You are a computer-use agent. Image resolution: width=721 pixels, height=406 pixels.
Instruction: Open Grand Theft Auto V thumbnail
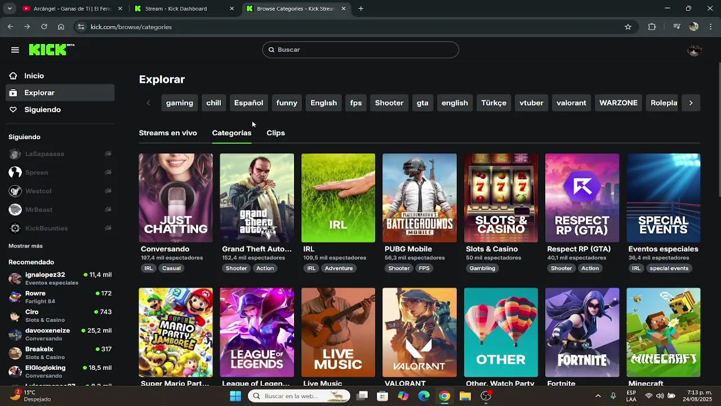coord(257,198)
